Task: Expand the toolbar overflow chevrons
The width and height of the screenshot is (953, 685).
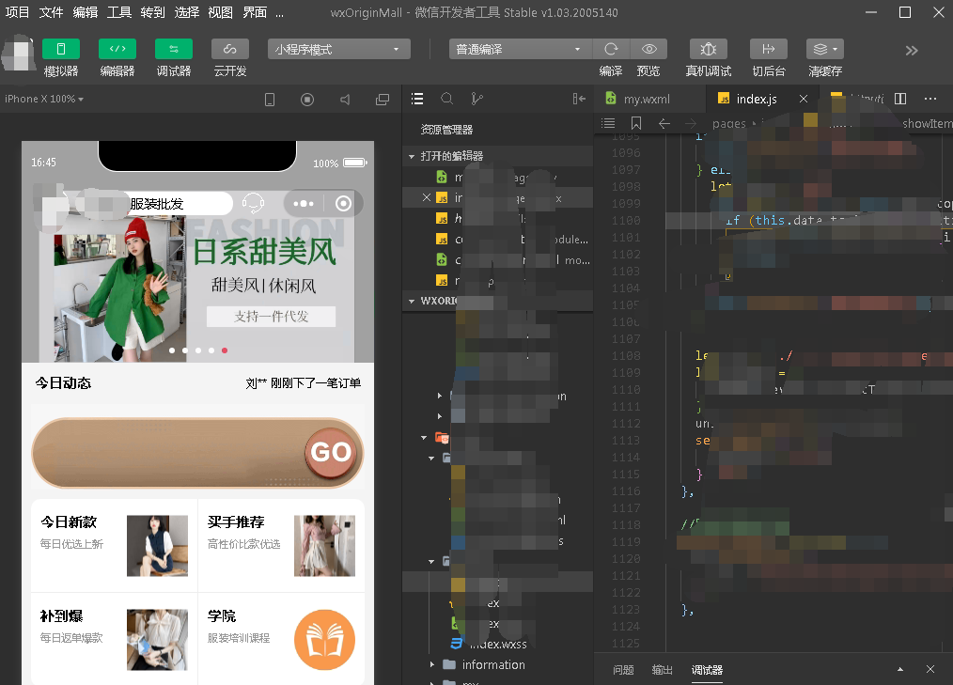Action: pos(911,51)
